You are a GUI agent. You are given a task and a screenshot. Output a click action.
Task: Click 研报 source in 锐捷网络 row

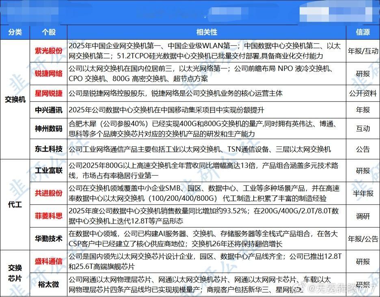click(x=363, y=74)
